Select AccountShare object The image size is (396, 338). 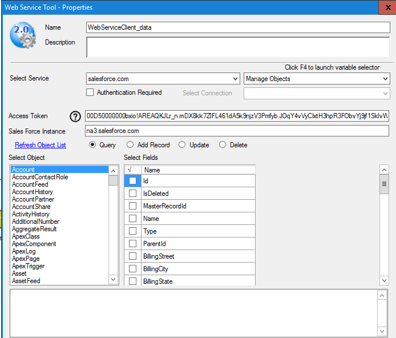pyautogui.click(x=59, y=207)
